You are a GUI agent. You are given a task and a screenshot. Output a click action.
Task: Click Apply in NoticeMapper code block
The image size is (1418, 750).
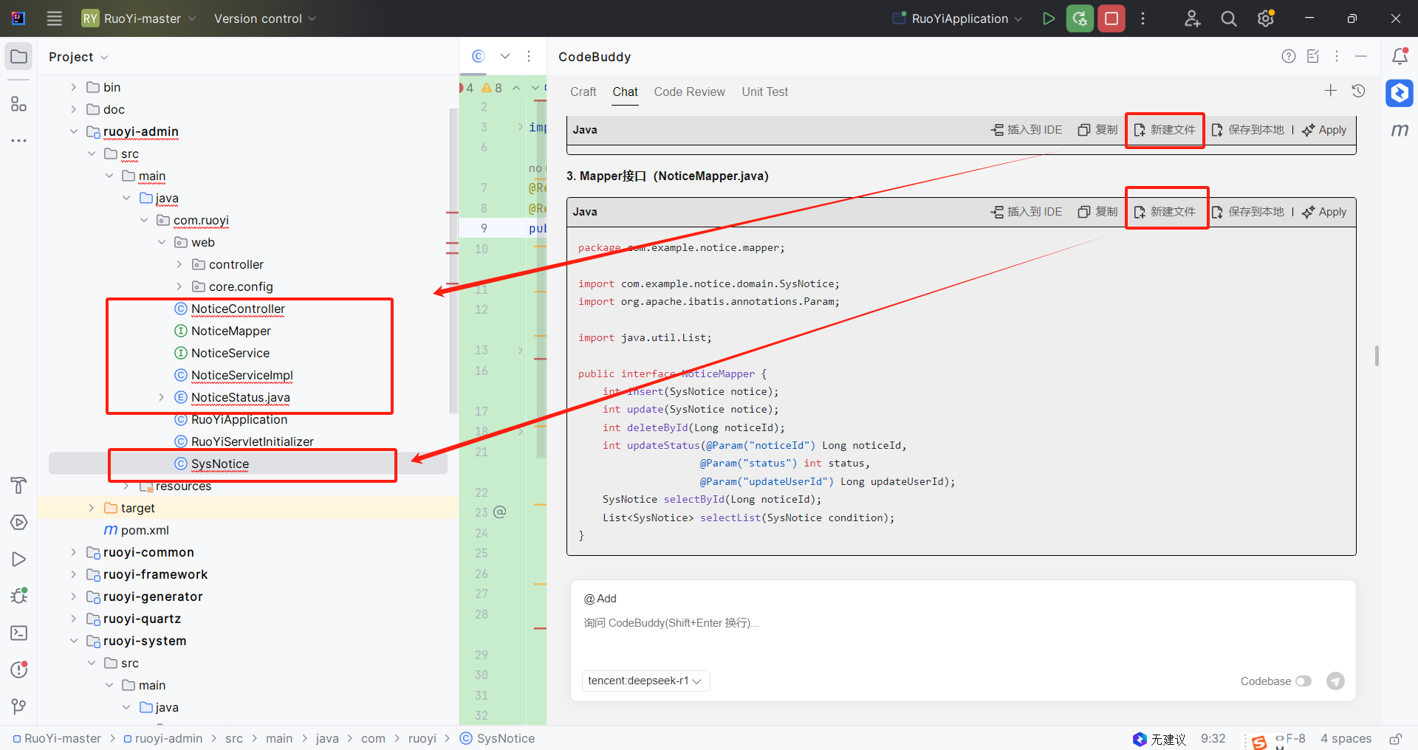pyautogui.click(x=1324, y=212)
